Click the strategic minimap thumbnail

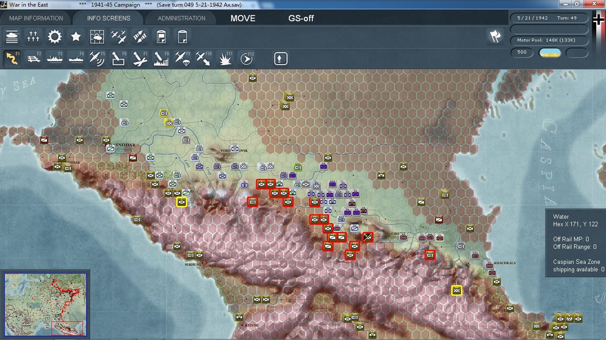coord(46,304)
